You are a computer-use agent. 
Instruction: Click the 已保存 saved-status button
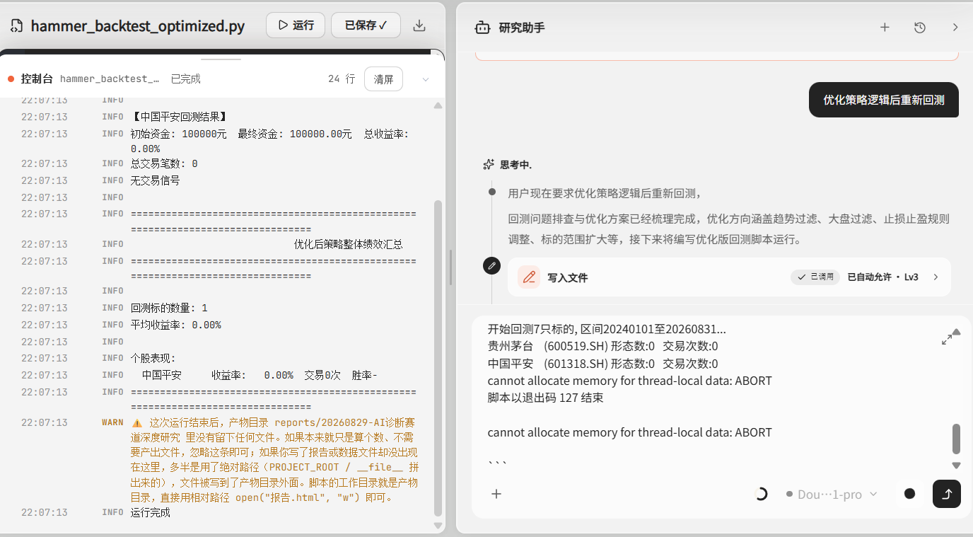366,25
